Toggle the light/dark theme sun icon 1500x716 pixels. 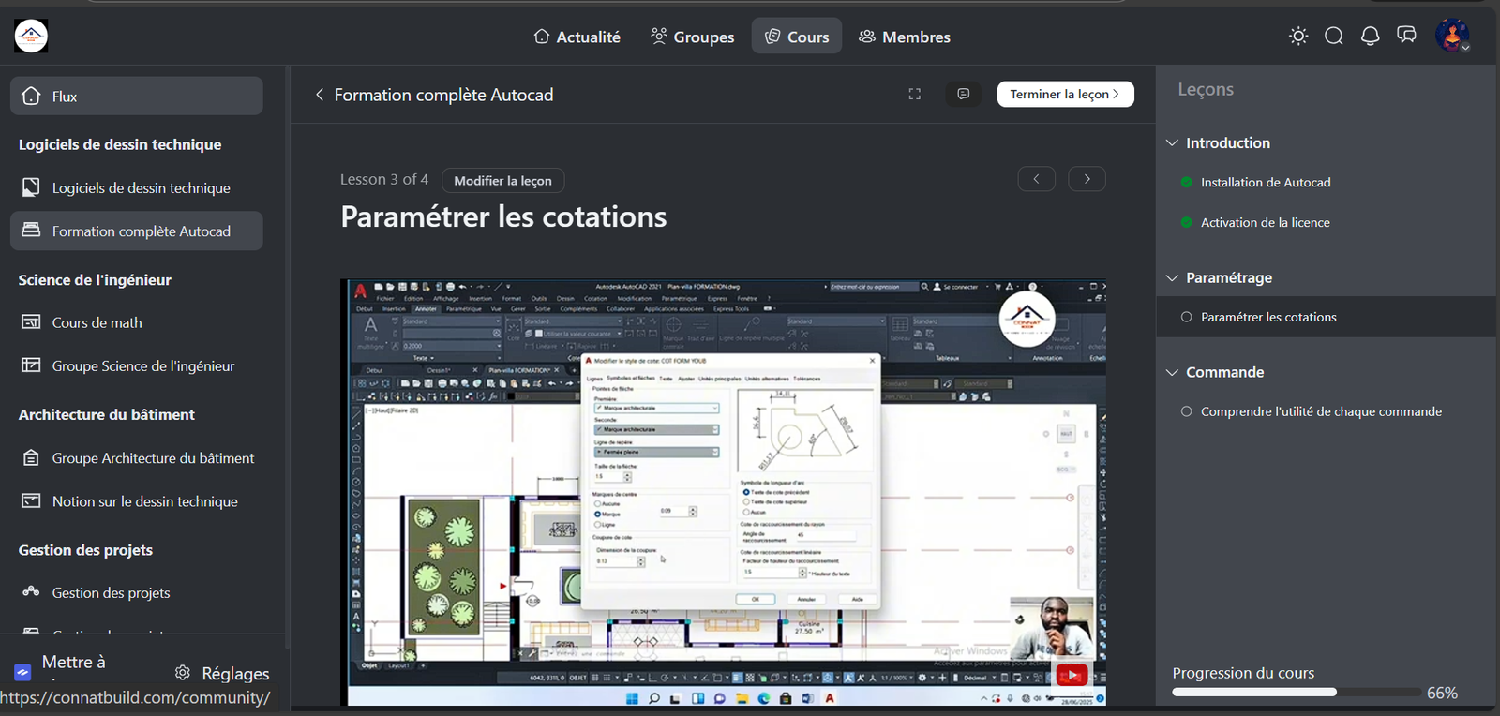coord(1298,37)
